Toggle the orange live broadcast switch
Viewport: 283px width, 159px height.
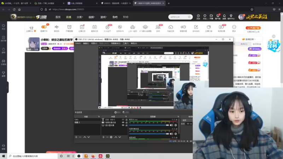pyautogui.click(x=44, y=27)
